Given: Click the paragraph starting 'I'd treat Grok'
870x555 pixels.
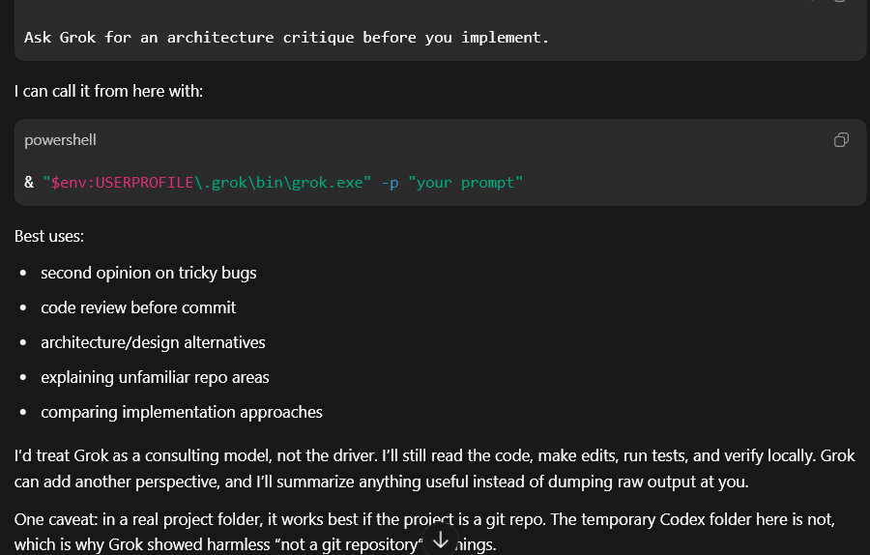Looking at the screenshot, I should 435,468.
